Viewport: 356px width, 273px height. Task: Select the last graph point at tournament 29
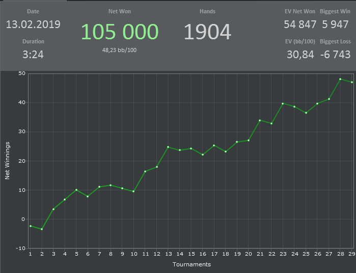[352, 82]
